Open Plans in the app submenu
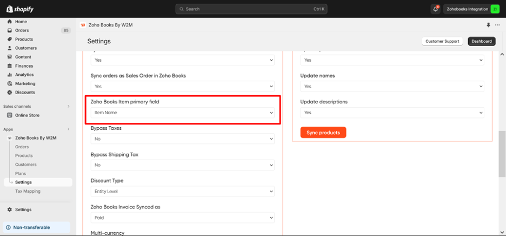This screenshot has height=236, width=506. 21,174
